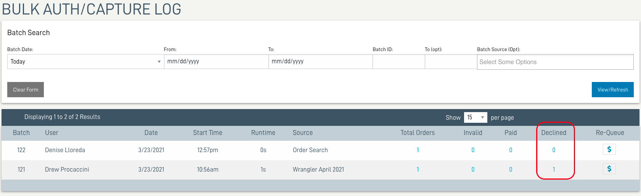Viewport: 641px width, 196px height.
Task: Select the Paid column header
Action: click(511, 133)
